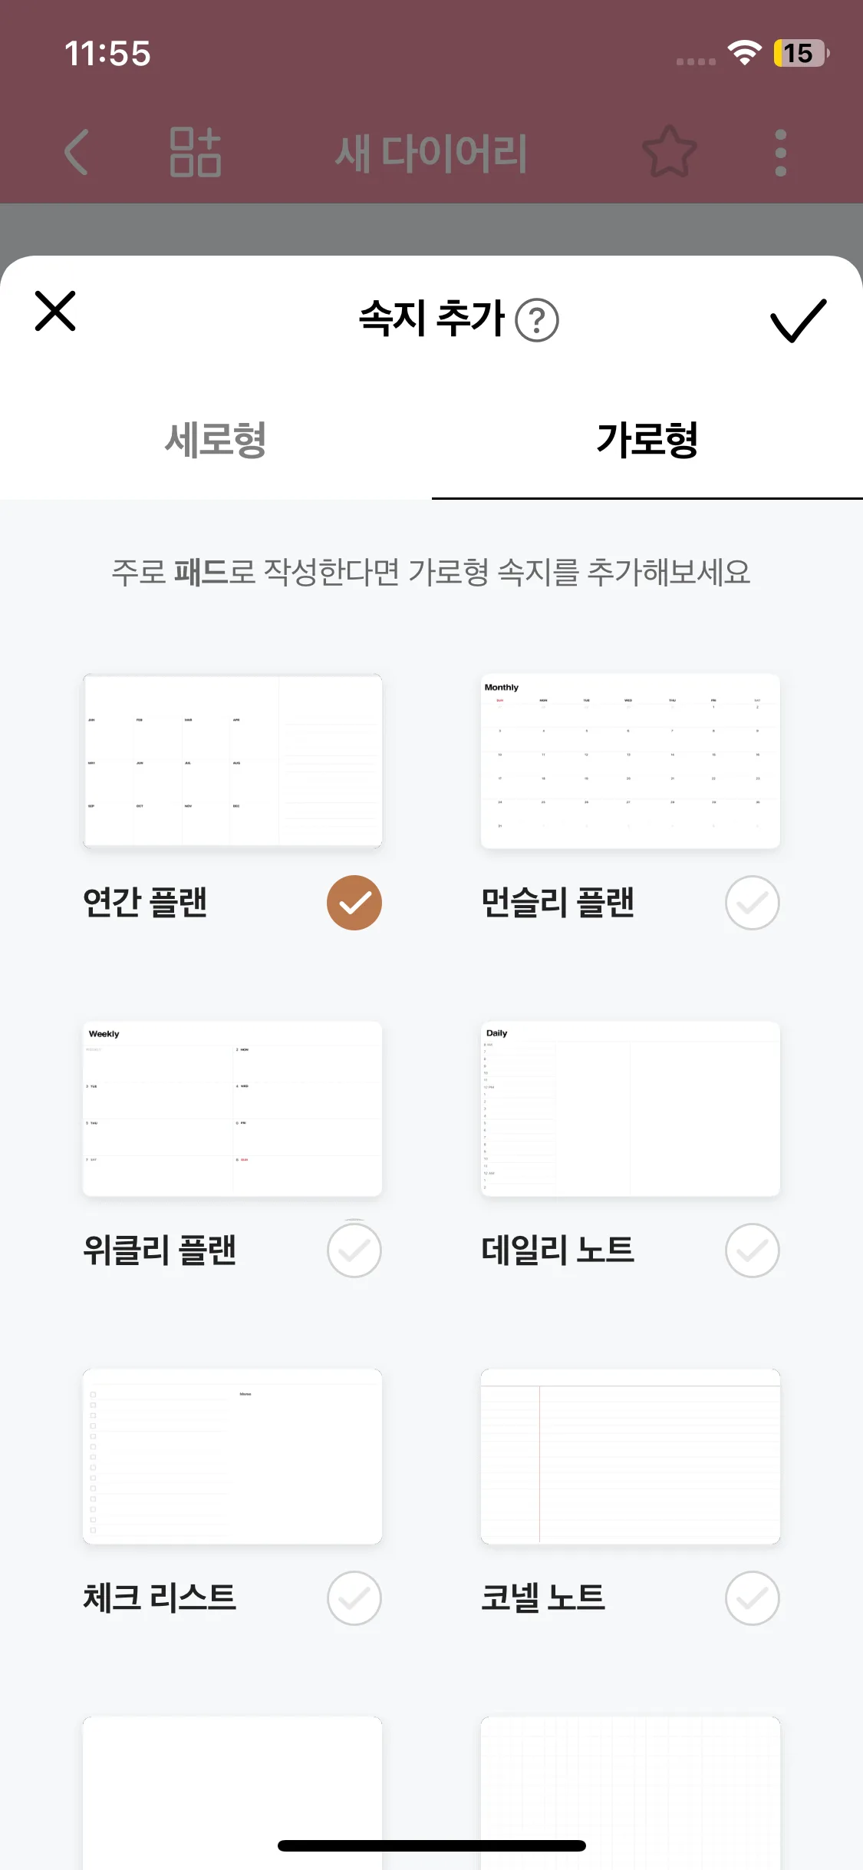Tap the 코넬 노트 template preview
Screen dimensions: 863x1870
point(630,1456)
